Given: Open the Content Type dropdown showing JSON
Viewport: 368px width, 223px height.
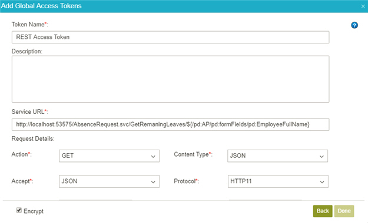Looking at the screenshot, I should (278, 156).
